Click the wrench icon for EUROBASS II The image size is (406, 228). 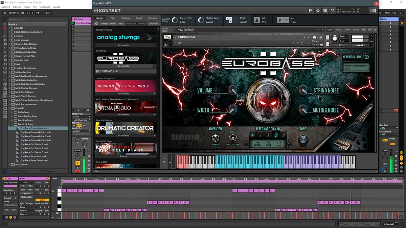(167, 37)
